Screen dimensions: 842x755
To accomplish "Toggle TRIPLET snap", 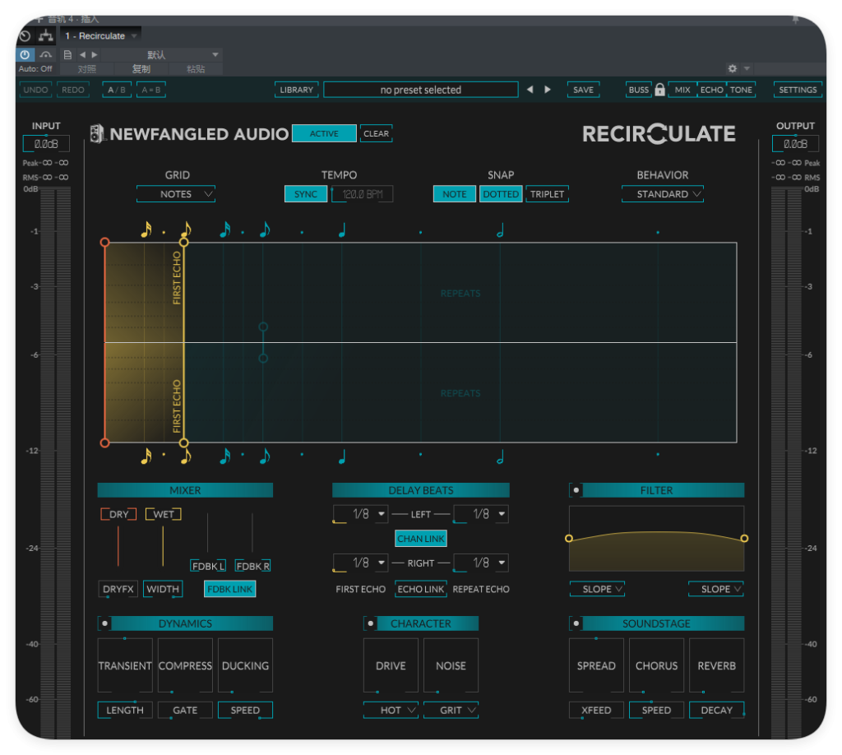I will (547, 194).
